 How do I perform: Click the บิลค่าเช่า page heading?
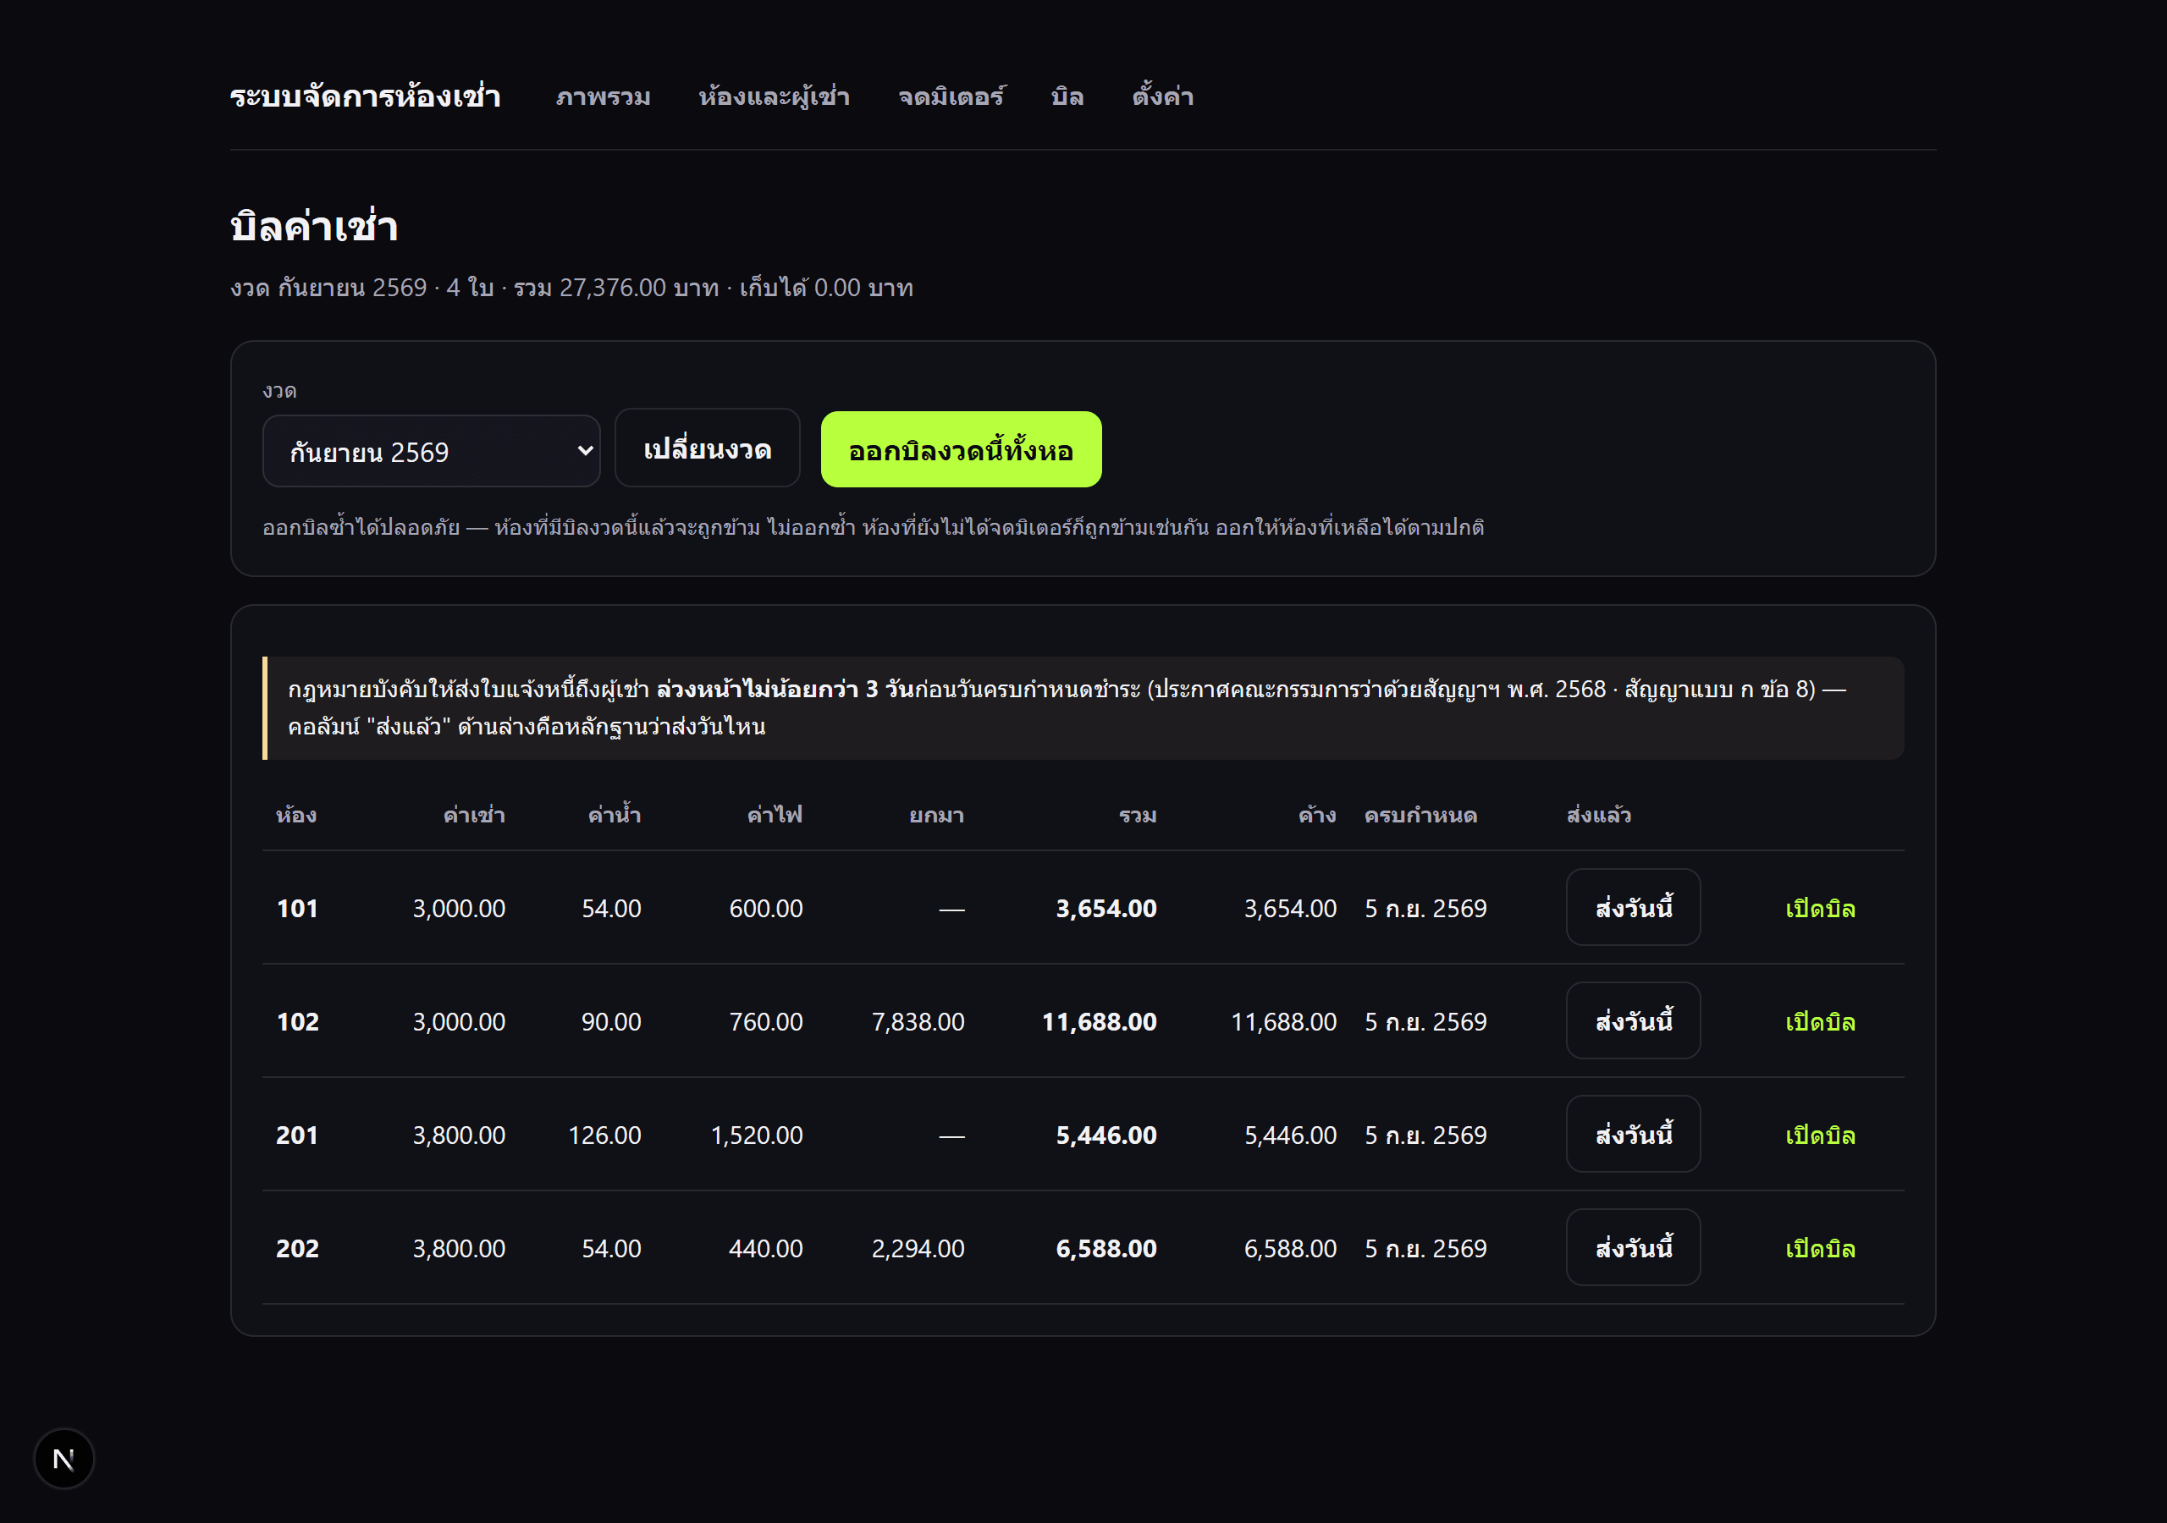click(314, 227)
